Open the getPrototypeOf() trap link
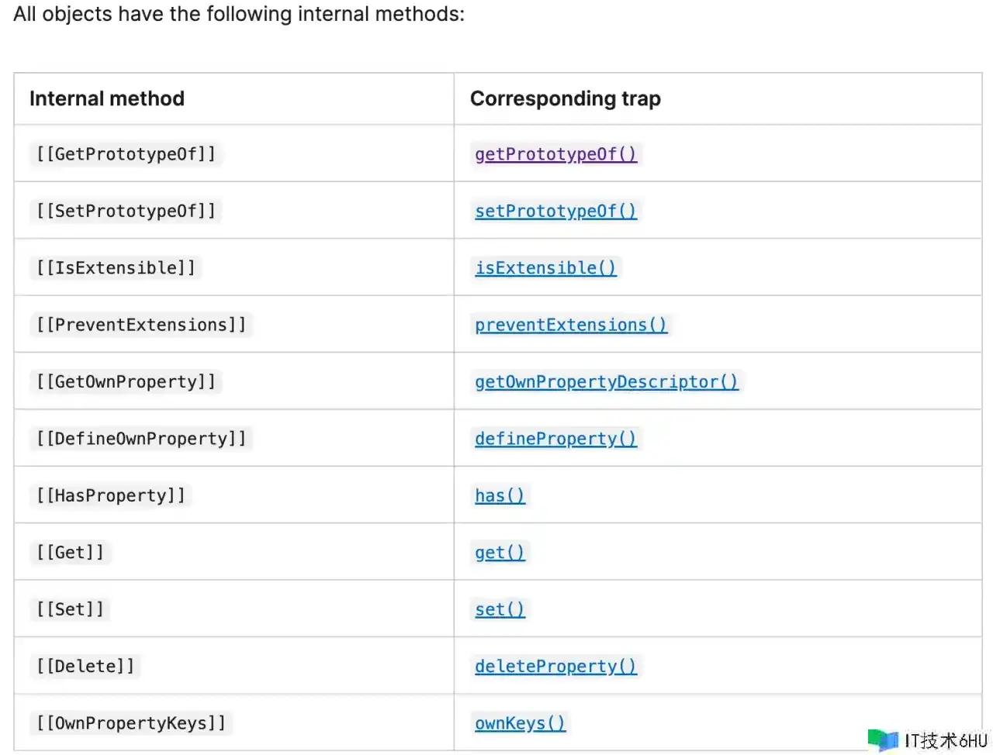This screenshot has height=755, width=993. click(x=555, y=154)
